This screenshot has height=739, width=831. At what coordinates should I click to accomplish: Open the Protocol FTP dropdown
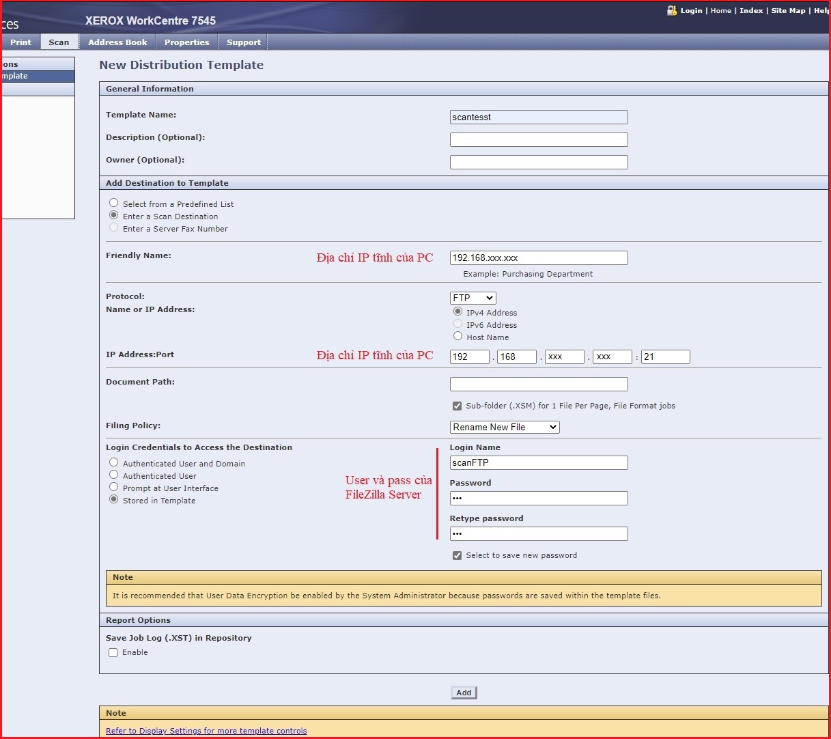pyautogui.click(x=473, y=298)
